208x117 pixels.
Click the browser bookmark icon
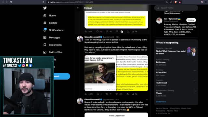tap(43, 2)
